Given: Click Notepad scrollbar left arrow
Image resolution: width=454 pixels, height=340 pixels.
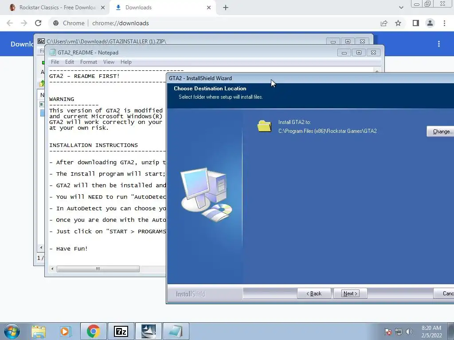Looking at the screenshot, I should pos(52,269).
